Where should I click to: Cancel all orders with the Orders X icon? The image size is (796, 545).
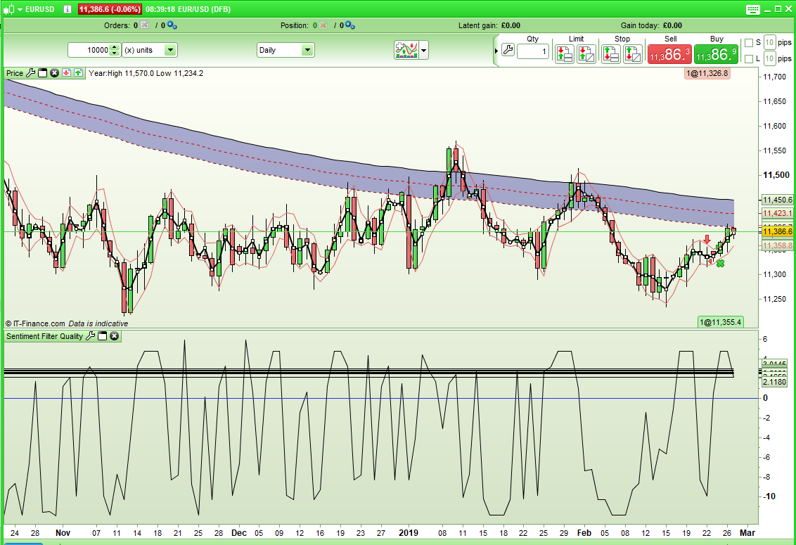click(x=145, y=25)
